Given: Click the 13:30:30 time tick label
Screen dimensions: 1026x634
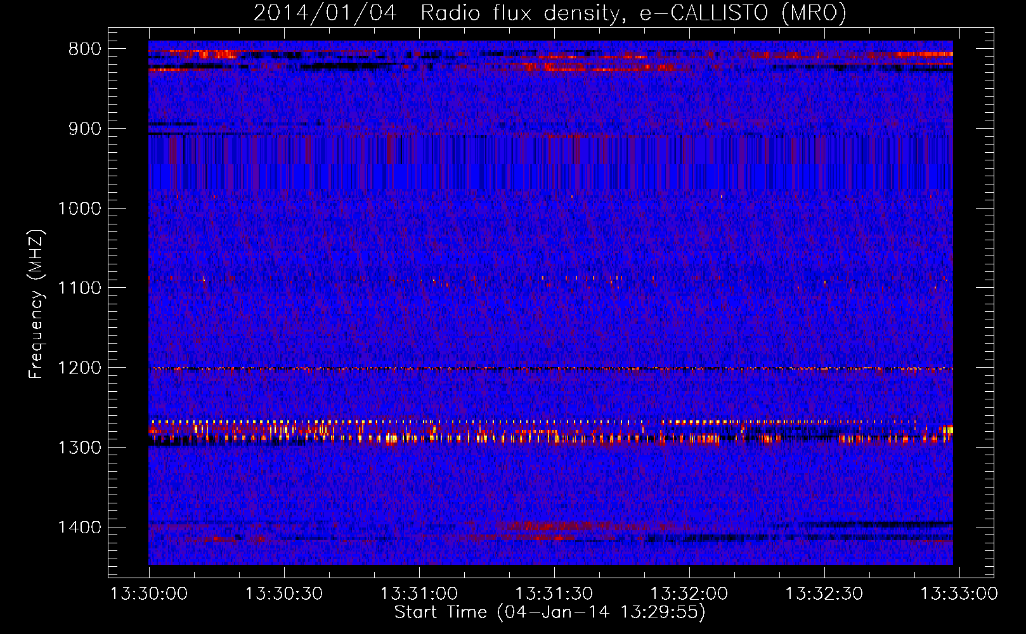Looking at the screenshot, I should click(x=284, y=594).
